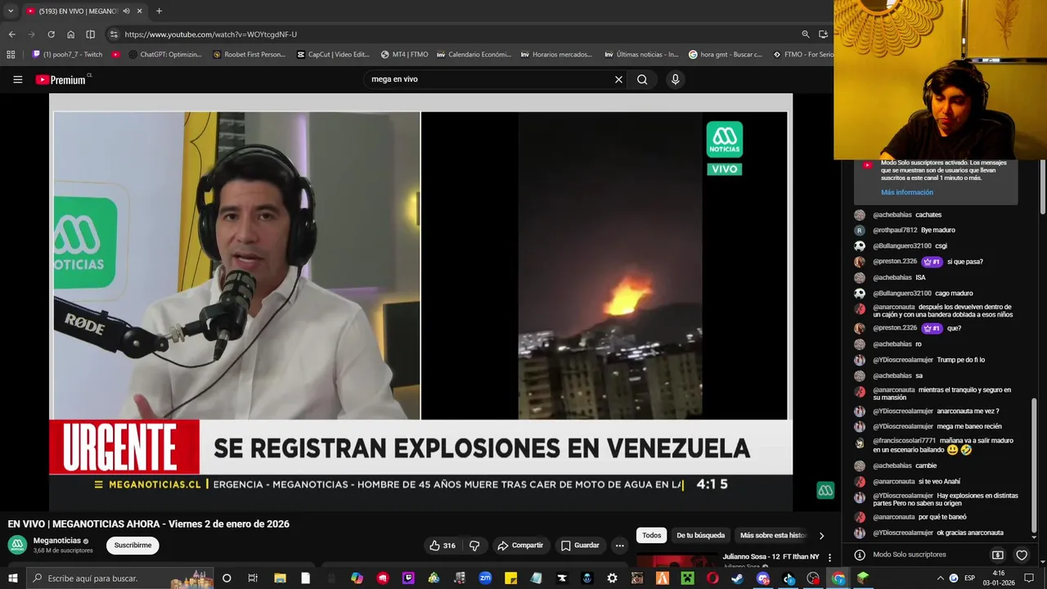Open Julianno Sosa video thumbnail
This screenshot has height=589, width=1047.
pos(677,560)
